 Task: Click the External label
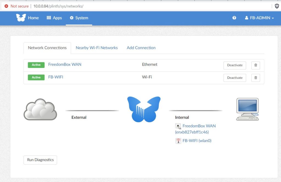click(79, 117)
